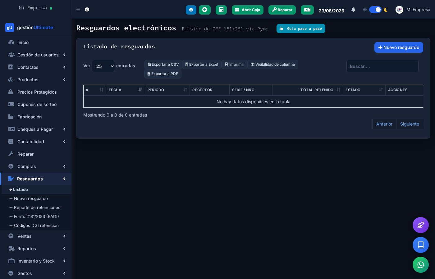Open Códigos DGI retención submenu item
This screenshot has width=435, height=279.
coord(36,225)
